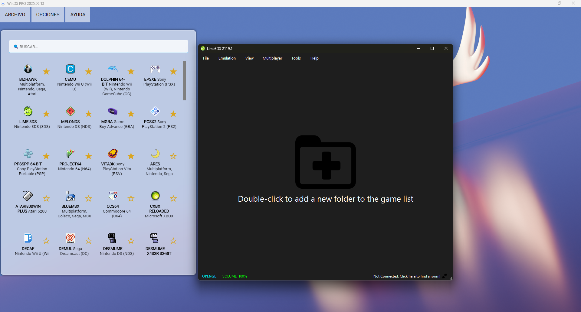Click the VOLUME: 100% status indicator
Image resolution: width=581 pixels, height=312 pixels.
point(235,276)
